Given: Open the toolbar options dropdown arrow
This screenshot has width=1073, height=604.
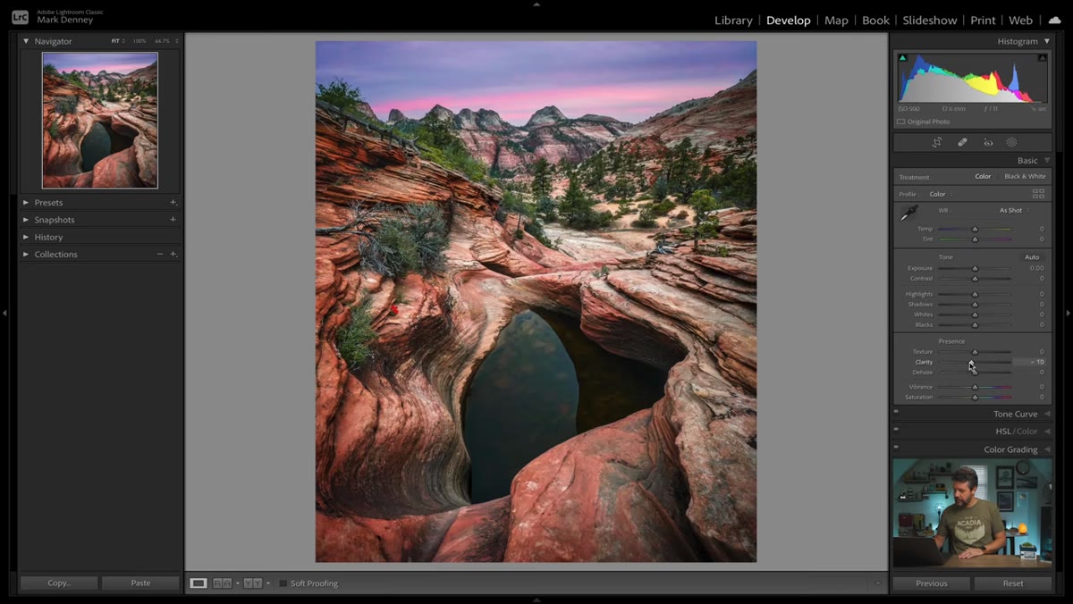Looking at the screenshot, I should coord(877,583).
